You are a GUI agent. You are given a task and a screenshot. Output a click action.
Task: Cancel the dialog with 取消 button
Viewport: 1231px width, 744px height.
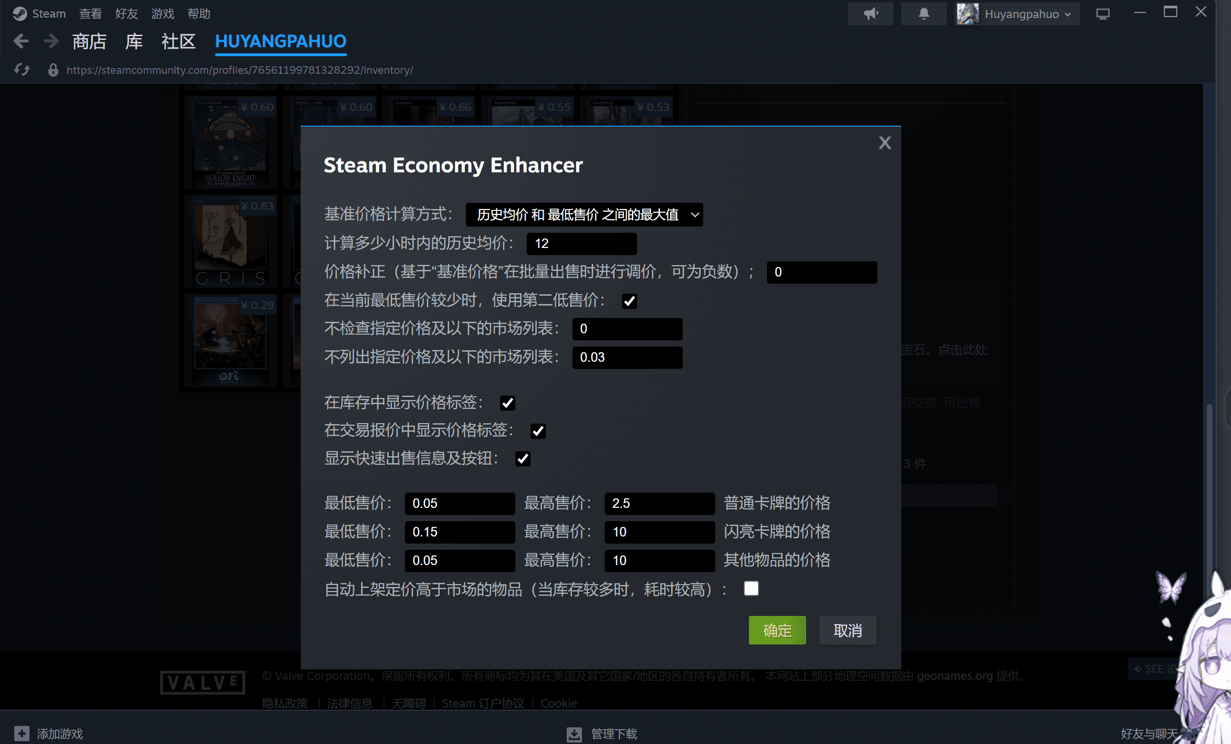848,631
